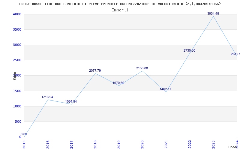Click the y-axis value 1000
The height and width of the screenshot is (150, 240).
[17, 106]
